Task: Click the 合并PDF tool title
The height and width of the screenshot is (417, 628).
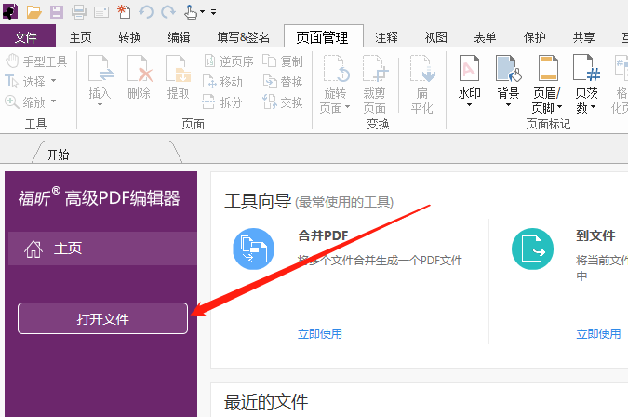Action: [x=323, y=235]
